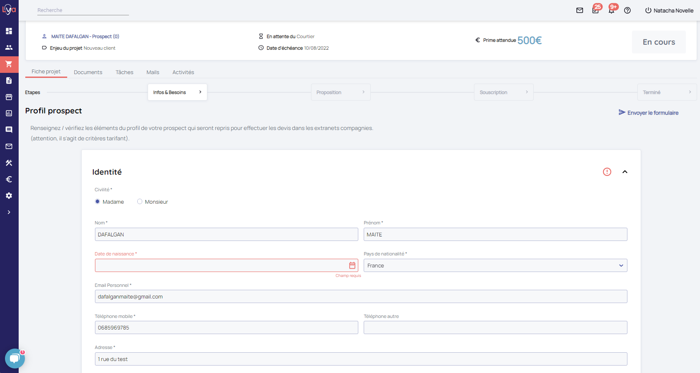The height and width of the screenshot is (373, 700).
Task: Open settings gear in sidebar
Action: click(9, 196)
